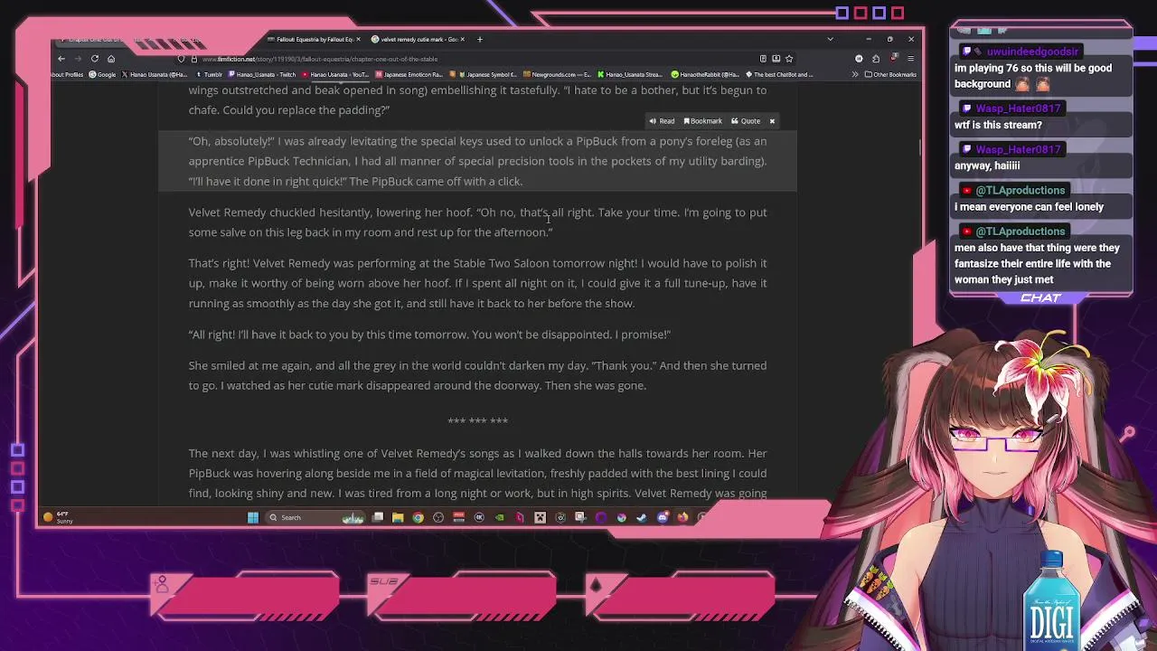Click the story separator "*** *** ***"
Image resolution: width=1157 pixels, height=651 pixels.
point(477,420)
